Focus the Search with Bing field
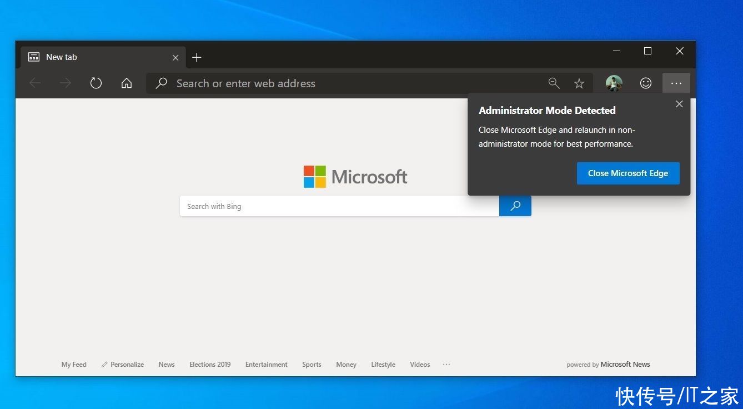Viewport: 743px width, 409px height. 339,206
